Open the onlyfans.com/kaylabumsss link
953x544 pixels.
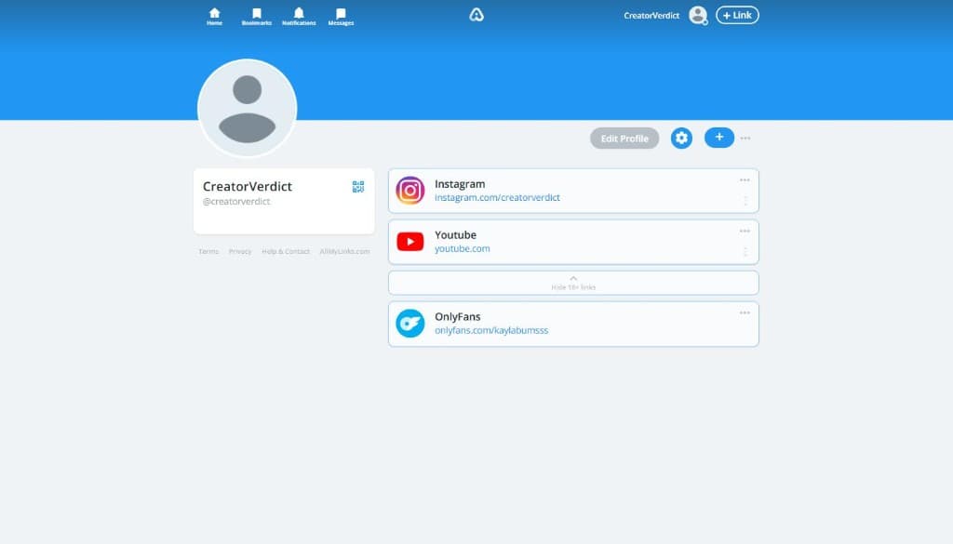click(491, 330)
